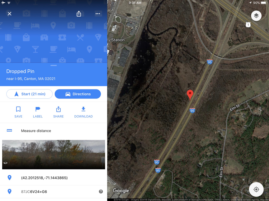
Task: Select the red dropped pin marker
Action: [x=190, y=95]
